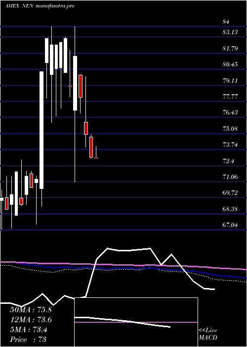The width and height of the screenshot is (247, 347).
Task: Click the last small red candle near 73
Action: (x=96, y=158)
